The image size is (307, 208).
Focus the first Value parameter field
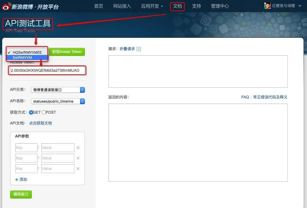(58, 148)
